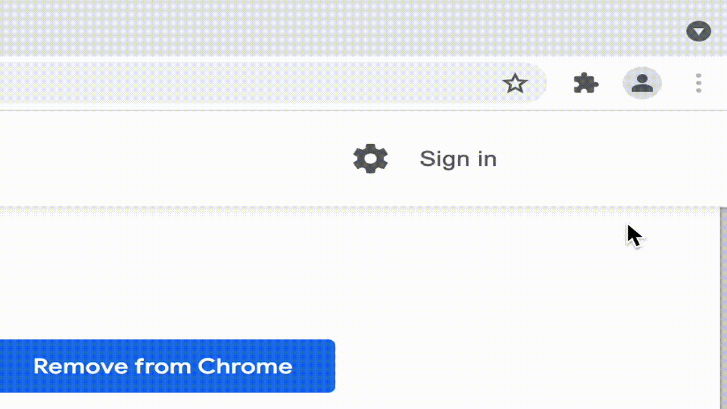Click the profile avatar in the toolbar
Image resolution: width=727 pixels, height=409 pixels.
642,83
